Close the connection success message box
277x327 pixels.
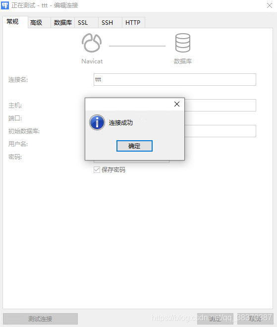tap(177, 104)
